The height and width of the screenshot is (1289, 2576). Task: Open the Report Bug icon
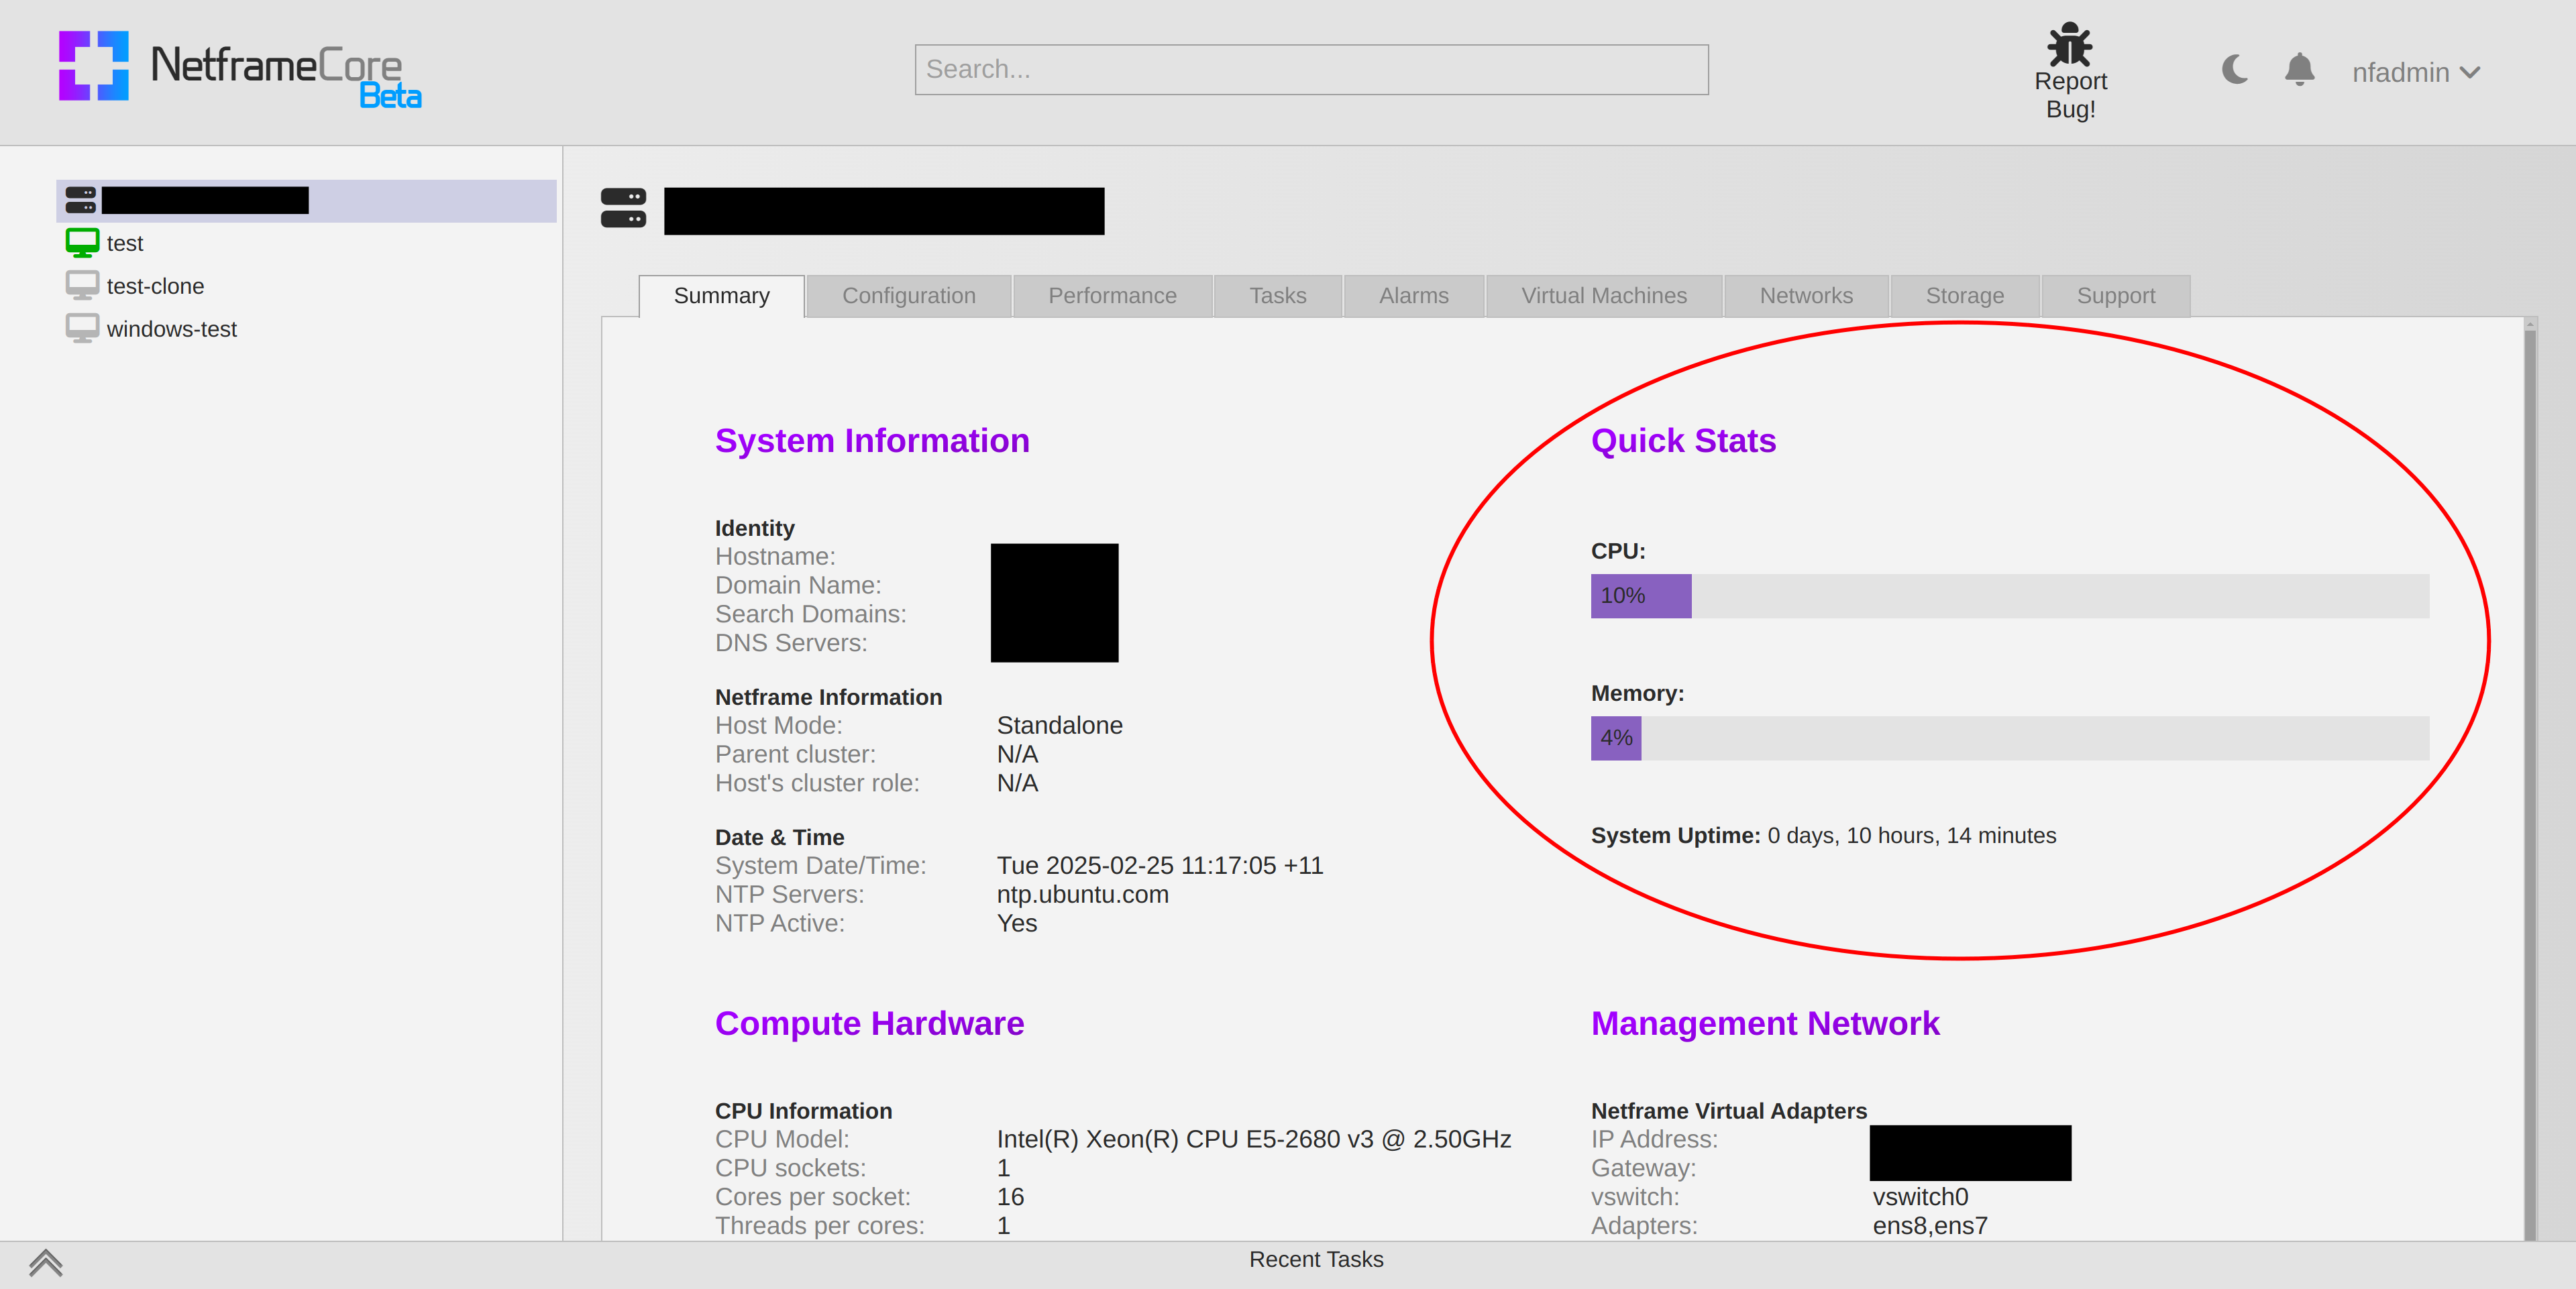click(x=2069, y=44)
